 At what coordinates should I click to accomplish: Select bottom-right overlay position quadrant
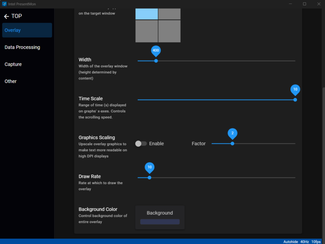(x=170, y=31)
